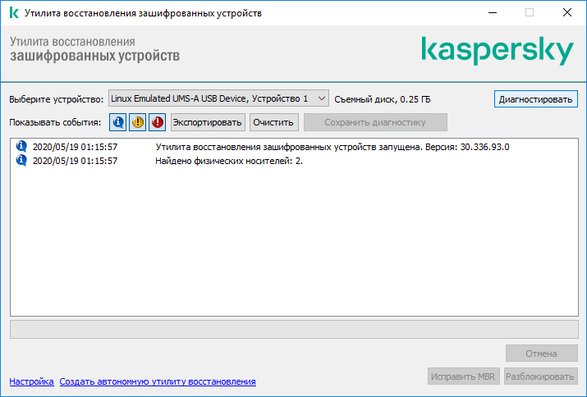Click info icon of 'Найдено физических носителей' entry
This screenshot has width=587, height=397.
(21, 161)
